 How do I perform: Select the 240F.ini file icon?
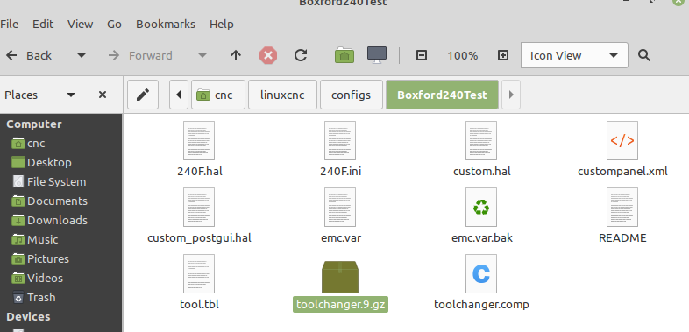(340, 140)
